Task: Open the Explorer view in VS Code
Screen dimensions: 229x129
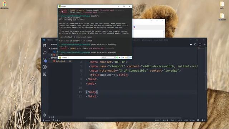Action: pos(45,46)
